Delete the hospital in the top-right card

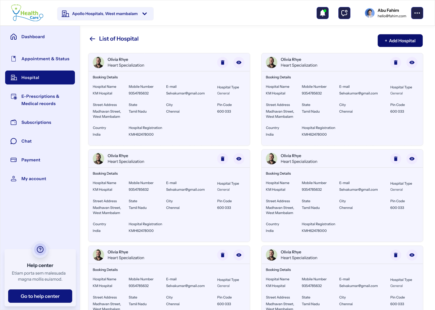(396, 62)
